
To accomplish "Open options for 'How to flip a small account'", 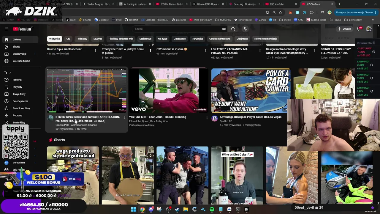I will 96,51.
